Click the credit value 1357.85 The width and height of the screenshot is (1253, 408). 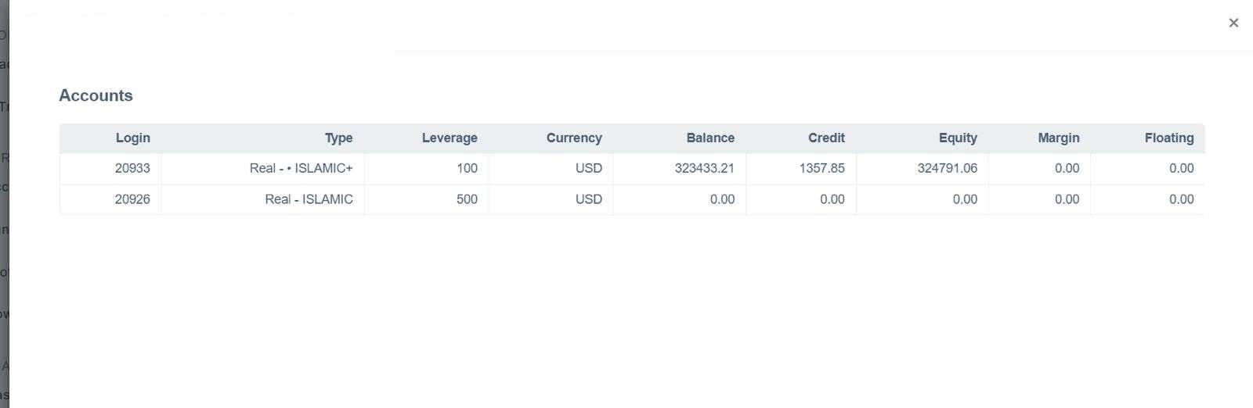coord(821,169)
